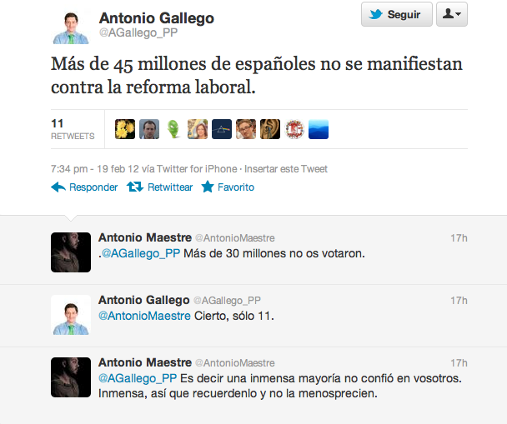Click Twitter for iPhone source link
507x424 pixels.
tap(197, 169)
